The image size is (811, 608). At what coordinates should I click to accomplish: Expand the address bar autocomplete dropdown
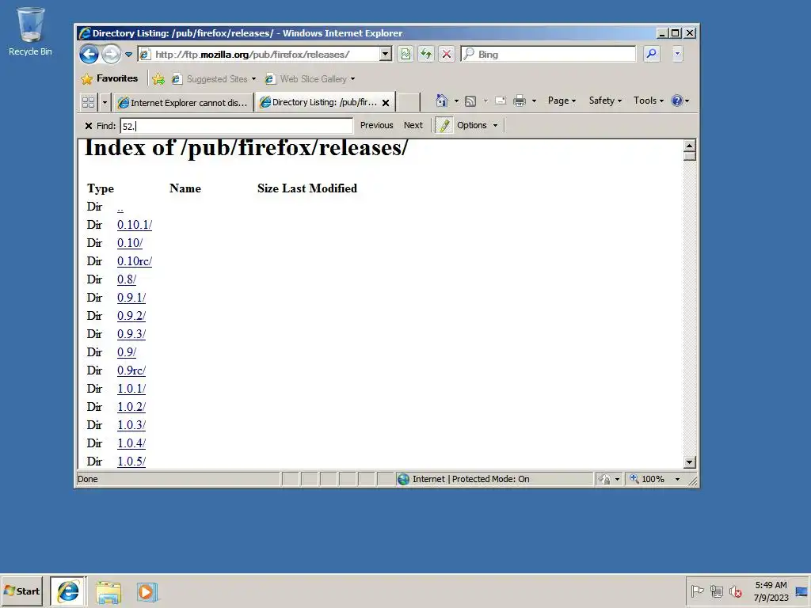386,54
